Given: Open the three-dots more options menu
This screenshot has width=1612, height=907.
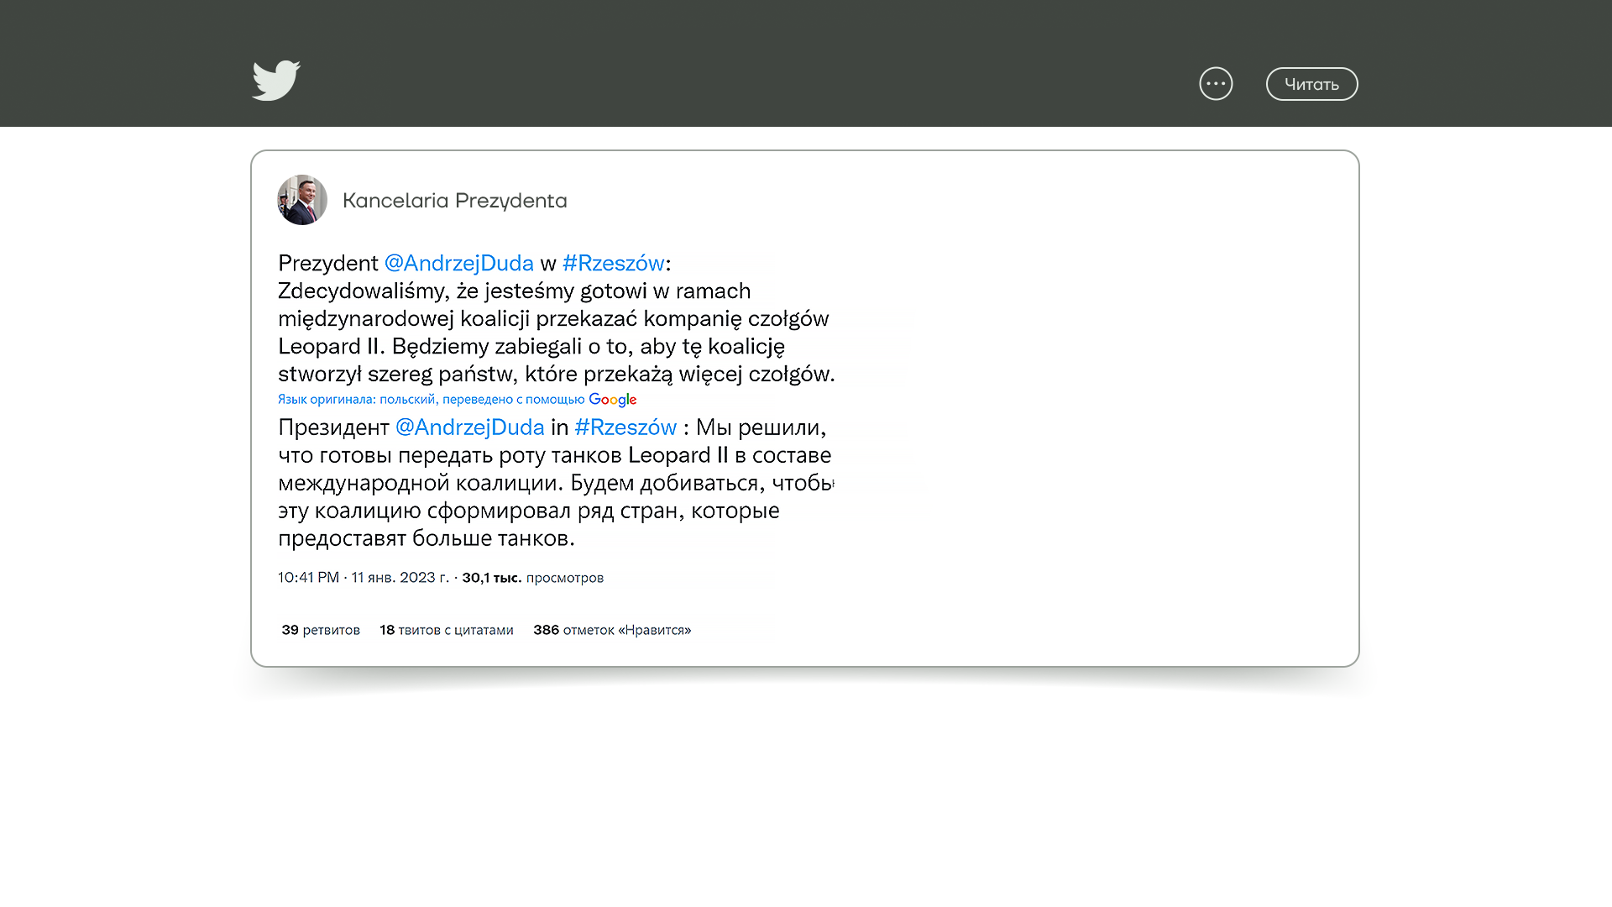Looking at the screenshot, I should click(1216, 84).
